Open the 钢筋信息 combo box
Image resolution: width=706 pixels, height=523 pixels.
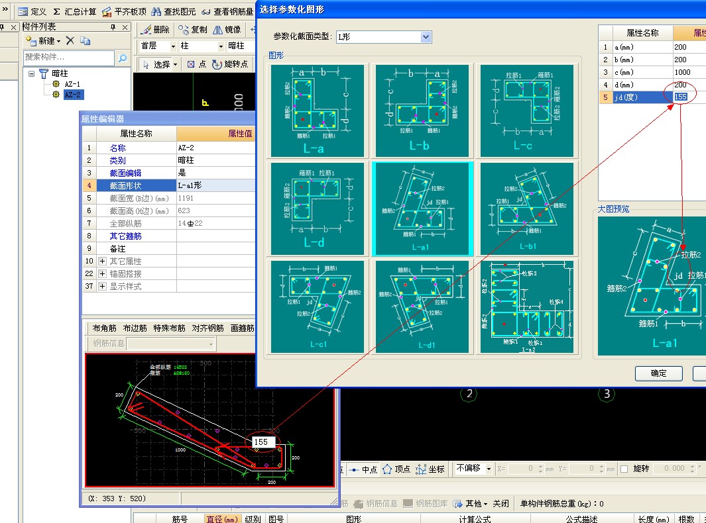coord(171,344)
